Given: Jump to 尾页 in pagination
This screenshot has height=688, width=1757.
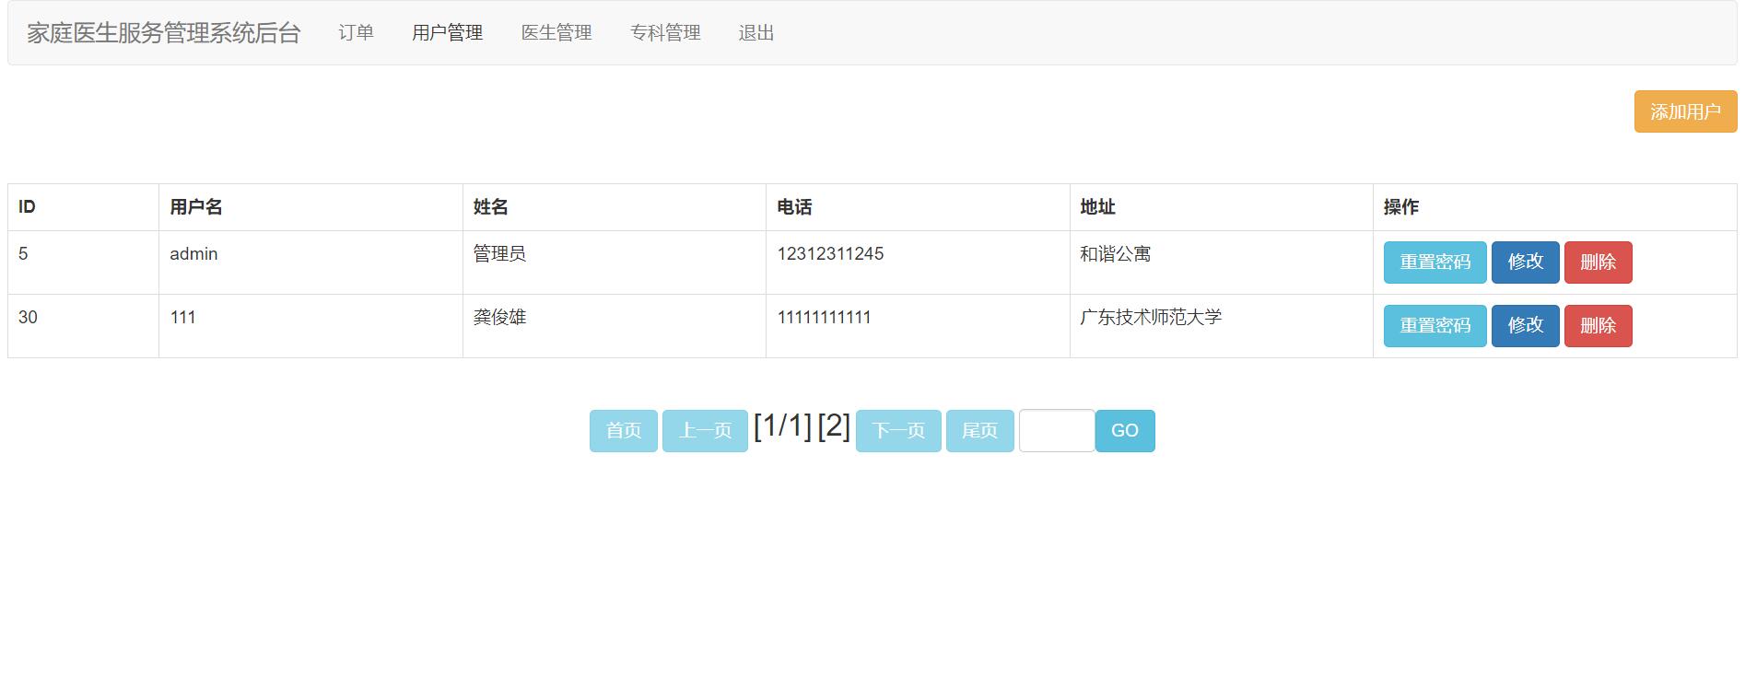Looking at the screenshot, I should pos(979,431).
